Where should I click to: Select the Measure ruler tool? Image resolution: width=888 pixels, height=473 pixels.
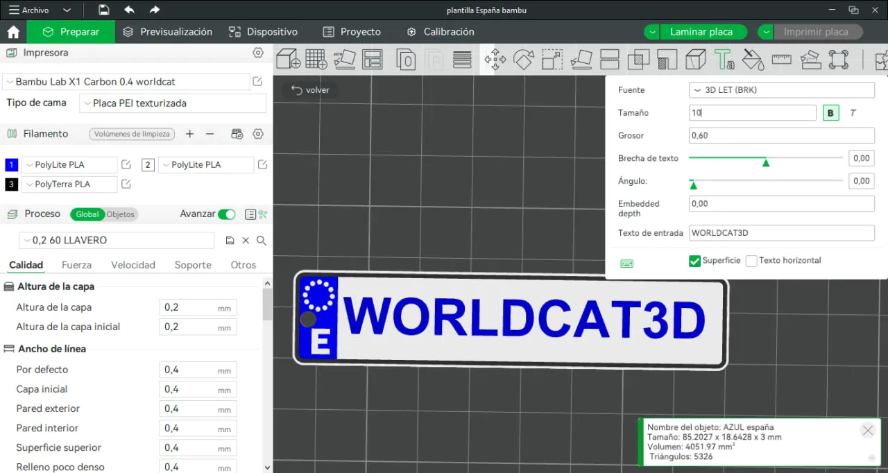(782, 60)
